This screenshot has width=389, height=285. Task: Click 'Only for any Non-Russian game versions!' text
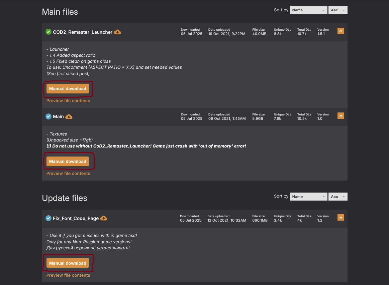(89, 242)
